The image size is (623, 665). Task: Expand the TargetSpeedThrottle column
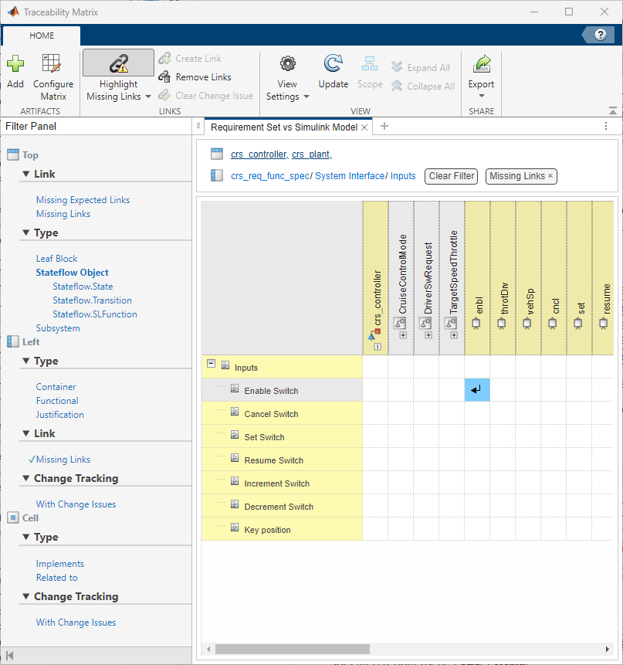click(x=454, y=335)
